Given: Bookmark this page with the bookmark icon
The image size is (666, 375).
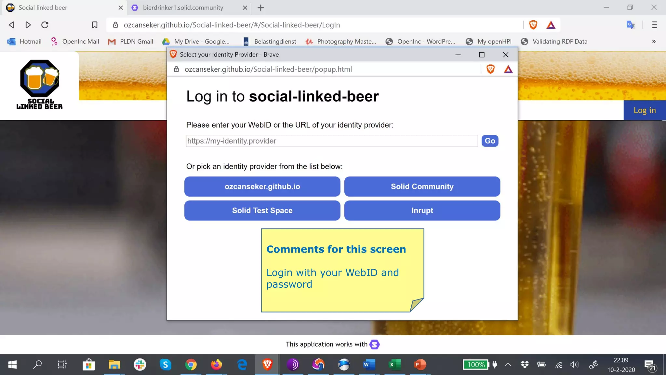Looking at the screenshot, I should tap(95, 25).
